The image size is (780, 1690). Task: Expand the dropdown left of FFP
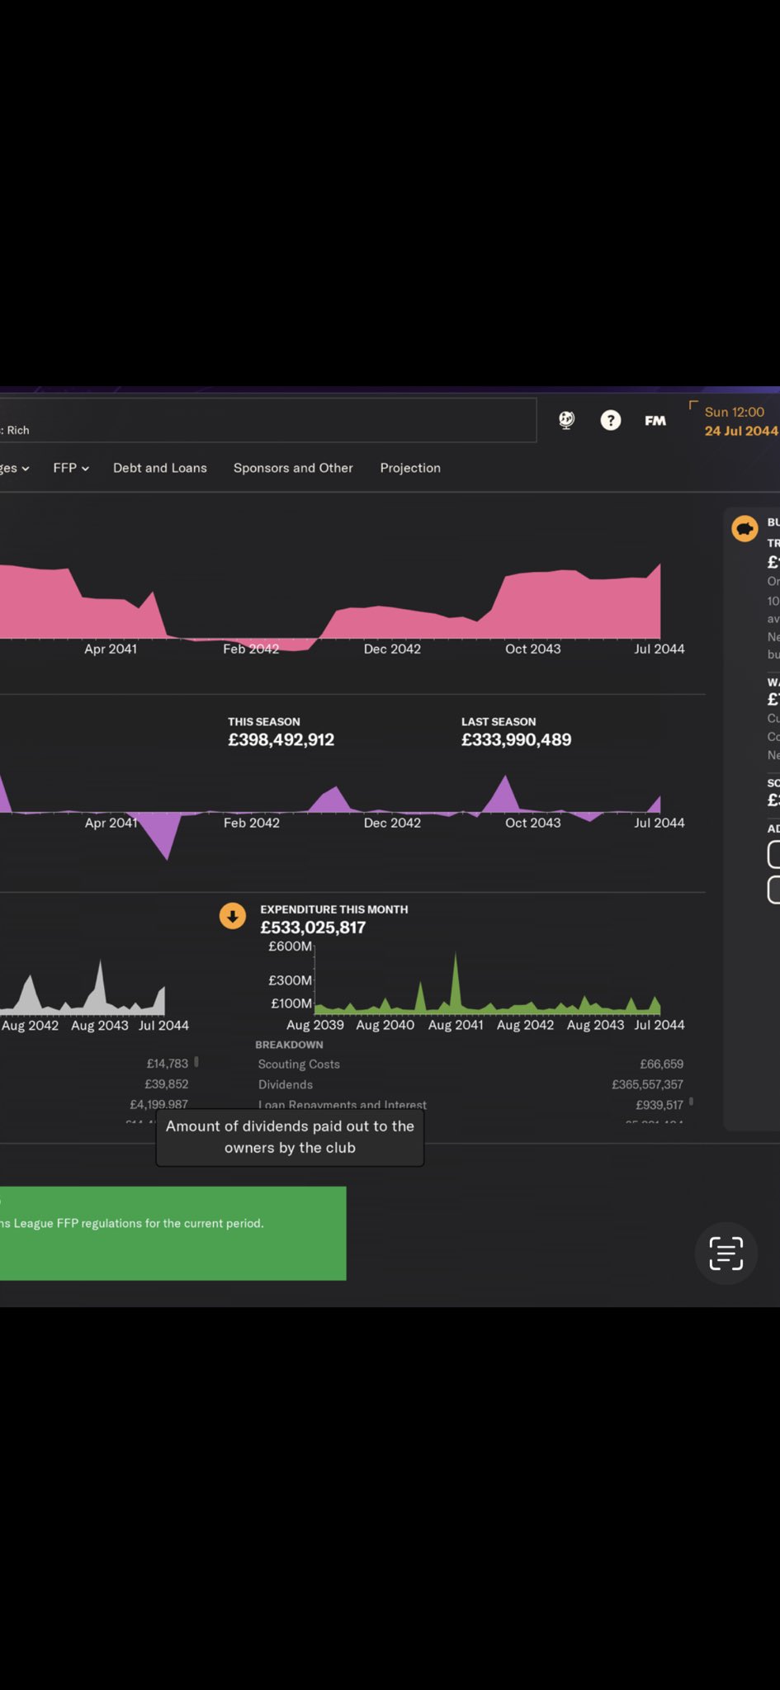tap(15, 468)
